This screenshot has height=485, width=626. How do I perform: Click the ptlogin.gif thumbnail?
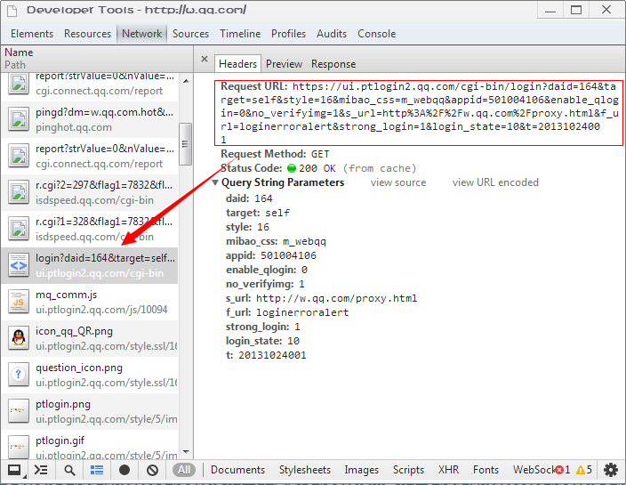[x=19, y=447]
